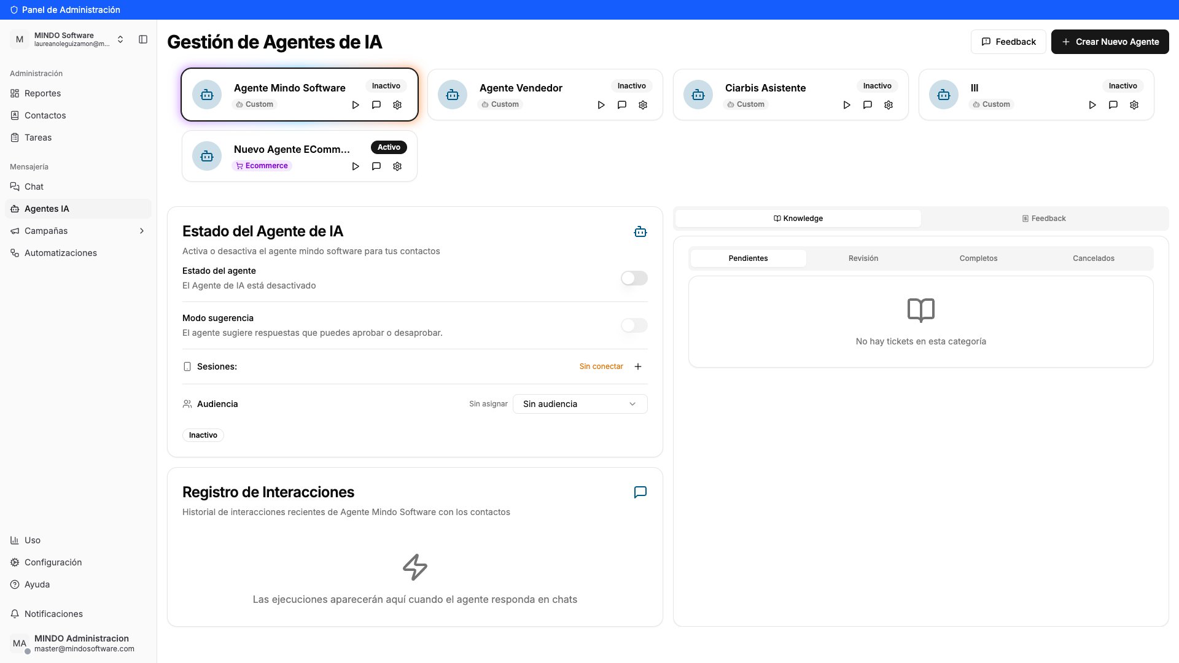The width and height of the screenshot is (1179, 663).
Task: Click the plus icon next to Sin conectar
Action: (638, 366)
